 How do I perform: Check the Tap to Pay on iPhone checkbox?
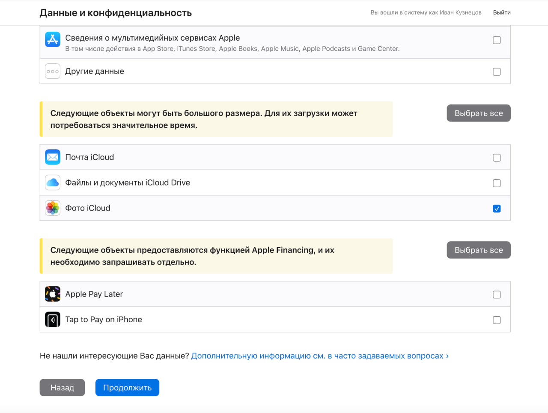tap(497, 320)
